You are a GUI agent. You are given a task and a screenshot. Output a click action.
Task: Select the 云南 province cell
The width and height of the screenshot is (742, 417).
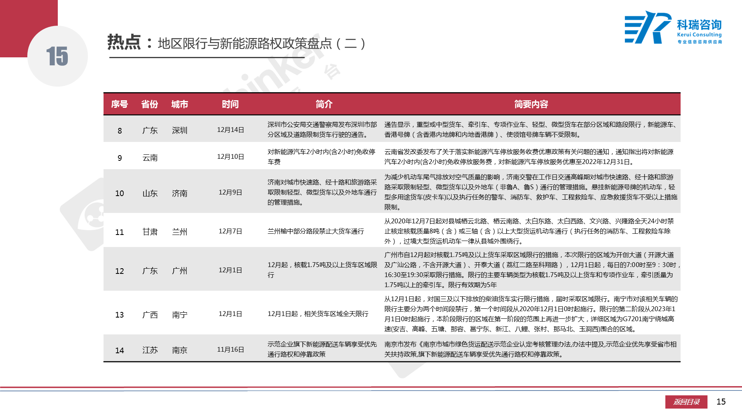[150, 158]
